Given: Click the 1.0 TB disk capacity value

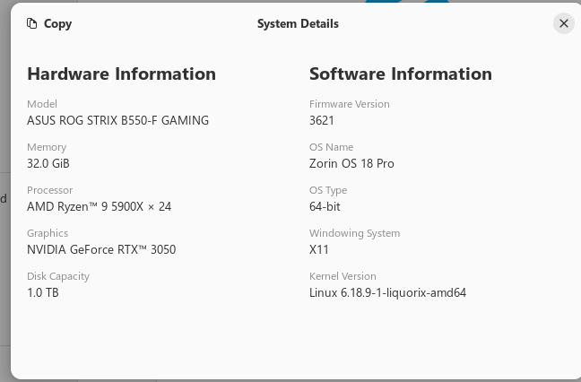Looking at the screenshot, I should pos(43,292).
